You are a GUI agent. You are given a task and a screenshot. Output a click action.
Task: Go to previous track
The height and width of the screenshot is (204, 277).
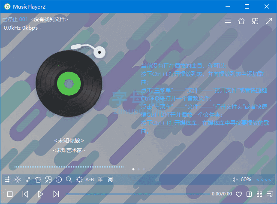click(x=25, y=194)
